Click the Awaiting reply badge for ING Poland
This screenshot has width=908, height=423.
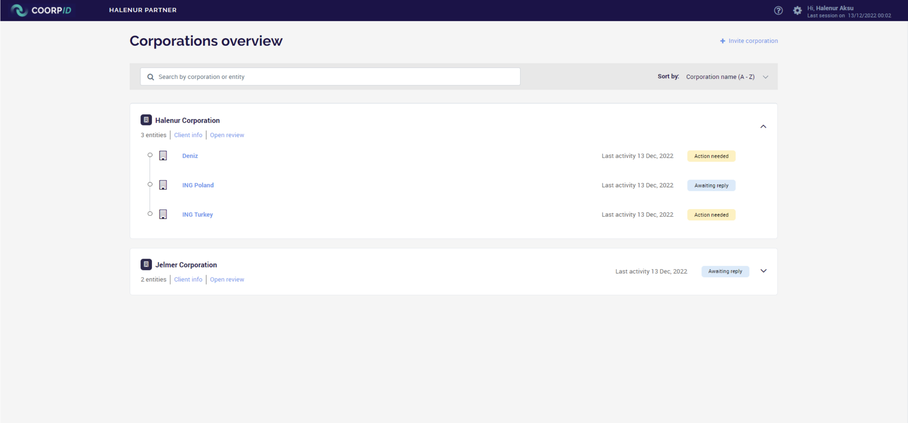click(711, 186)
